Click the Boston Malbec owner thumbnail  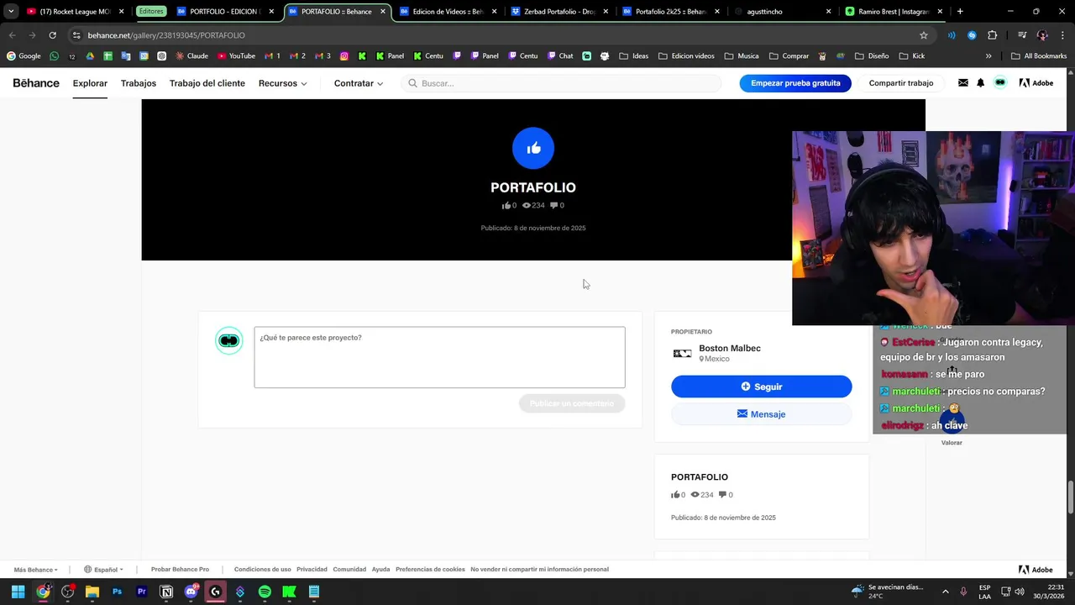click(x=682, y=353)
